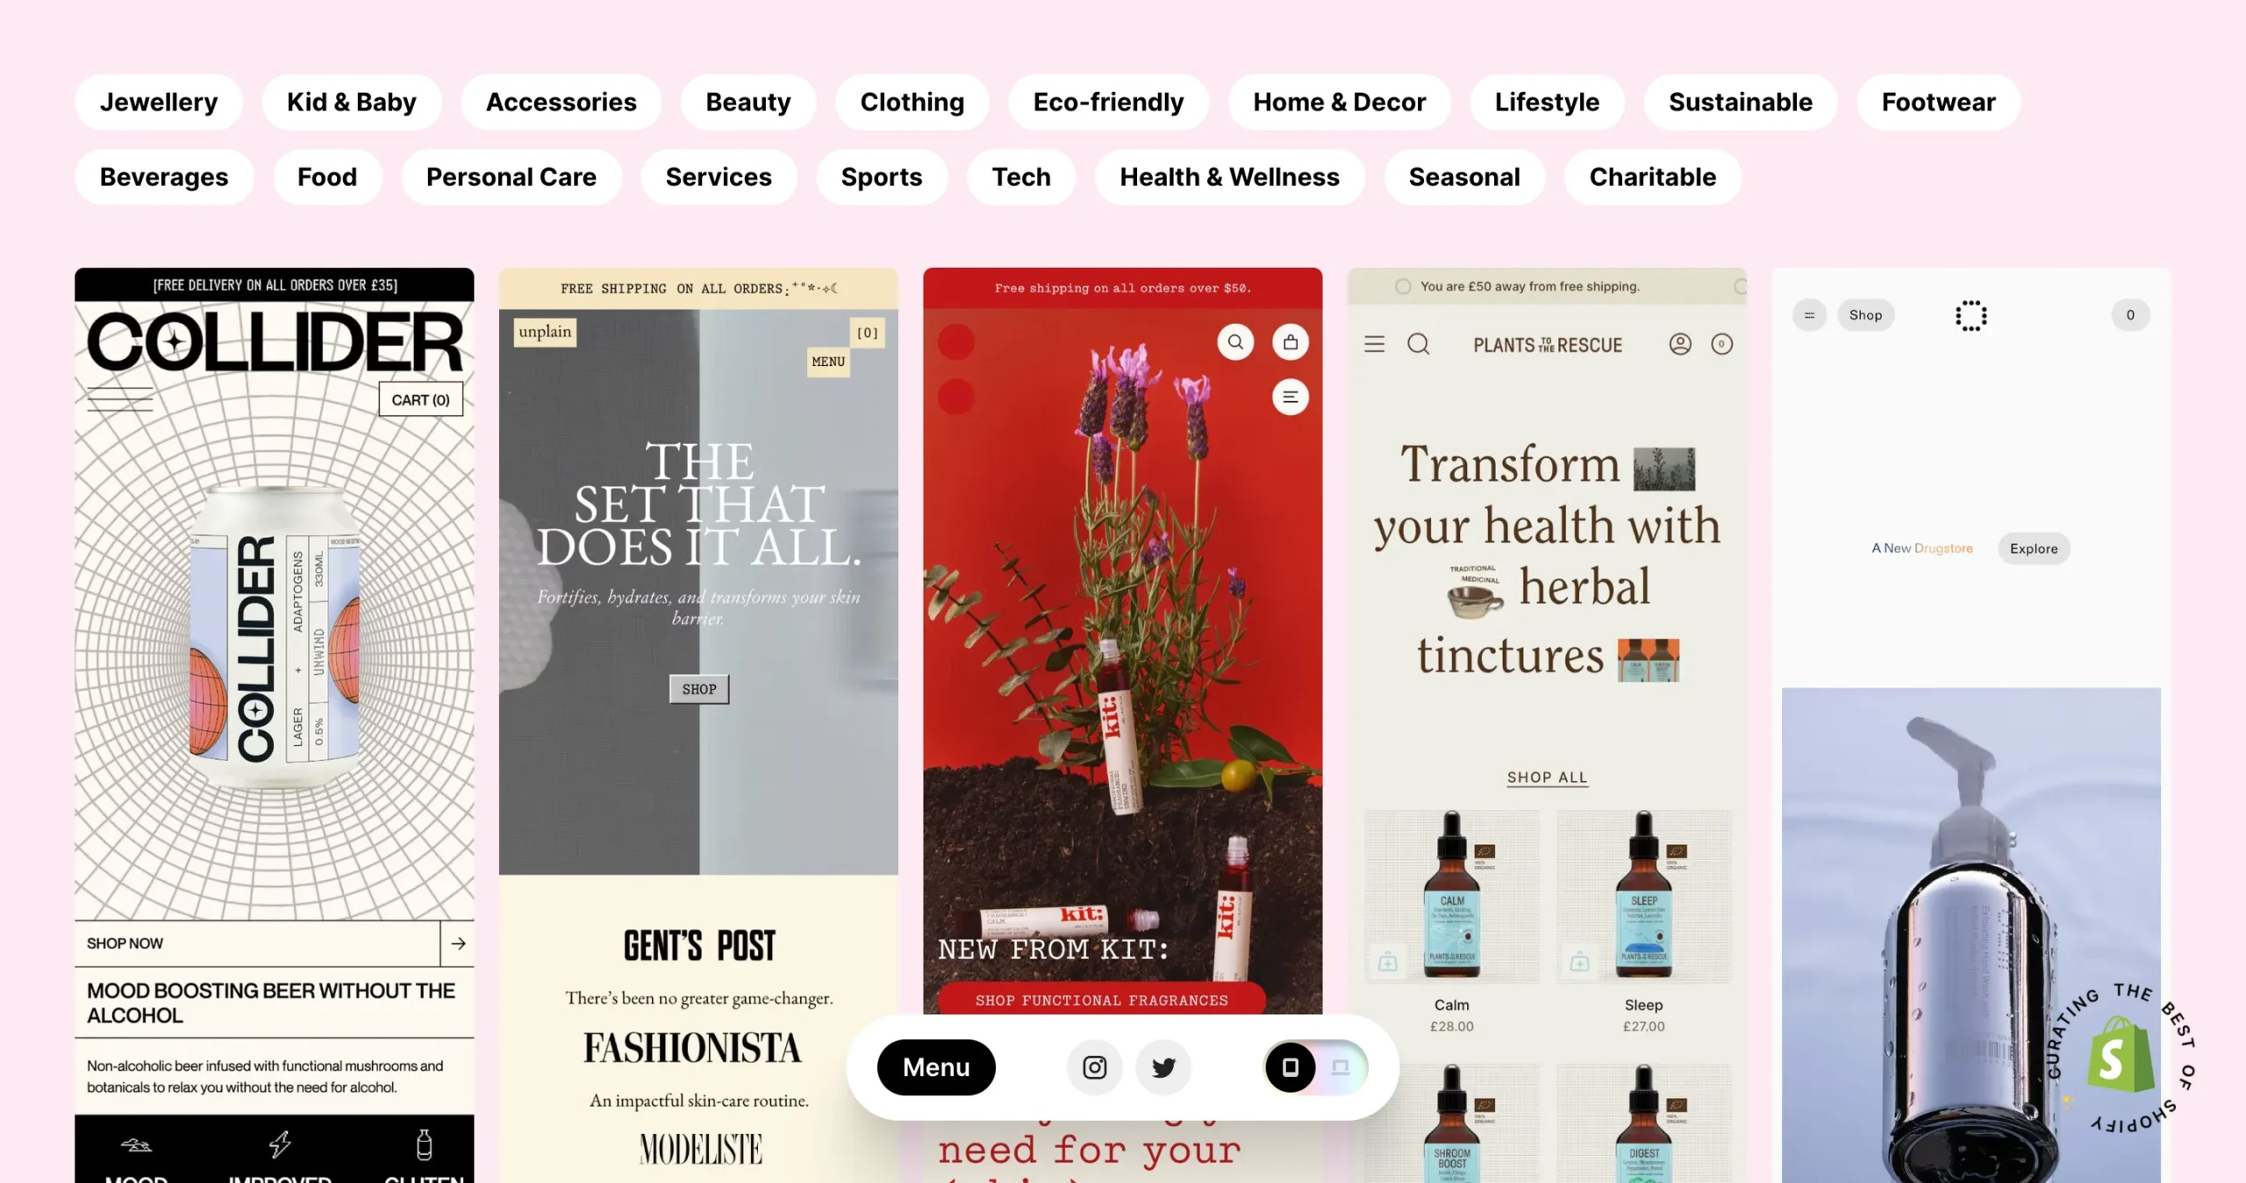2246x1183 pixels.
Task: Open the Kit round hamburger menu icon
Action: 1291,398
